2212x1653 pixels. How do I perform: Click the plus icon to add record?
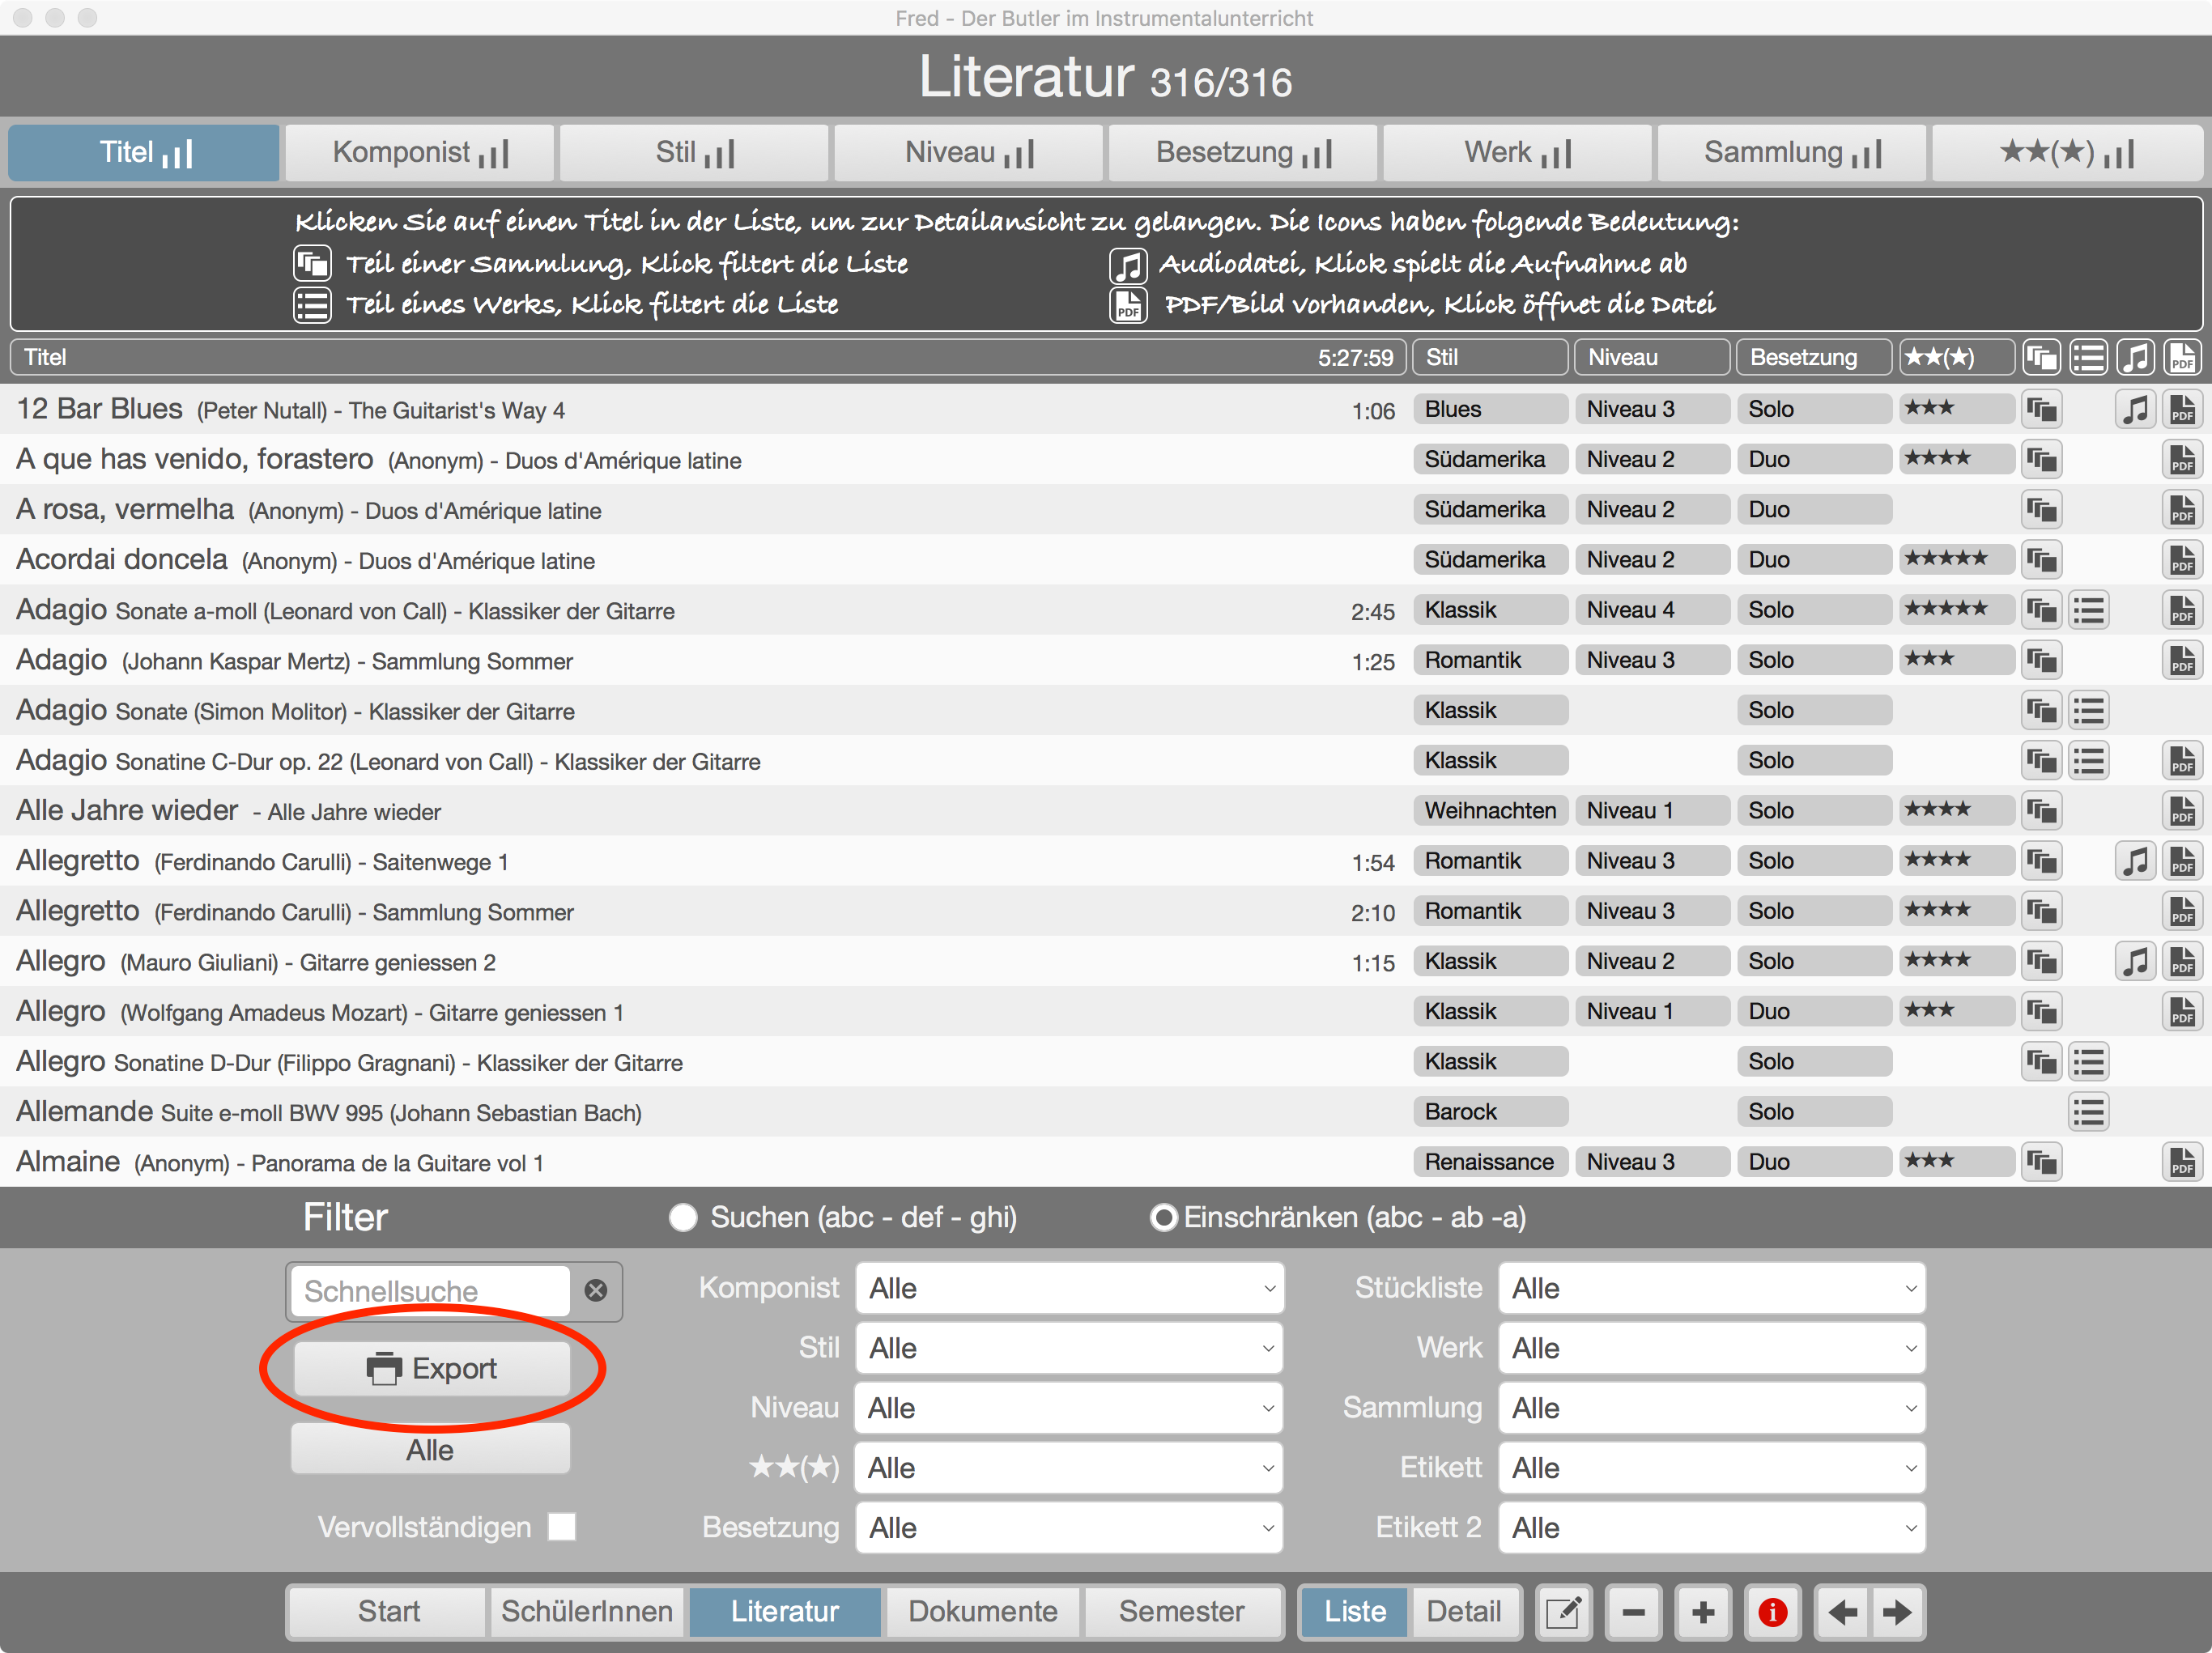[1703, 1611]
